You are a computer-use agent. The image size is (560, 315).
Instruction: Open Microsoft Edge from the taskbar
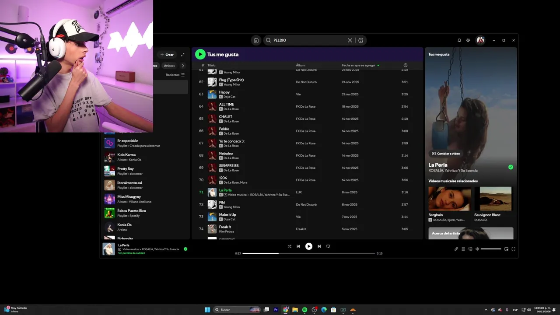[324, 310]
